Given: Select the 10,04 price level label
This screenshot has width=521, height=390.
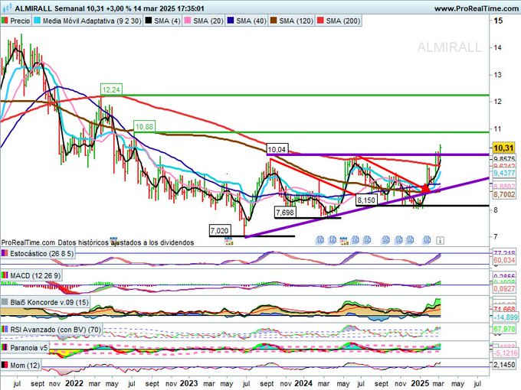Looking at the screenshot, I should click(x=277, y=149).
